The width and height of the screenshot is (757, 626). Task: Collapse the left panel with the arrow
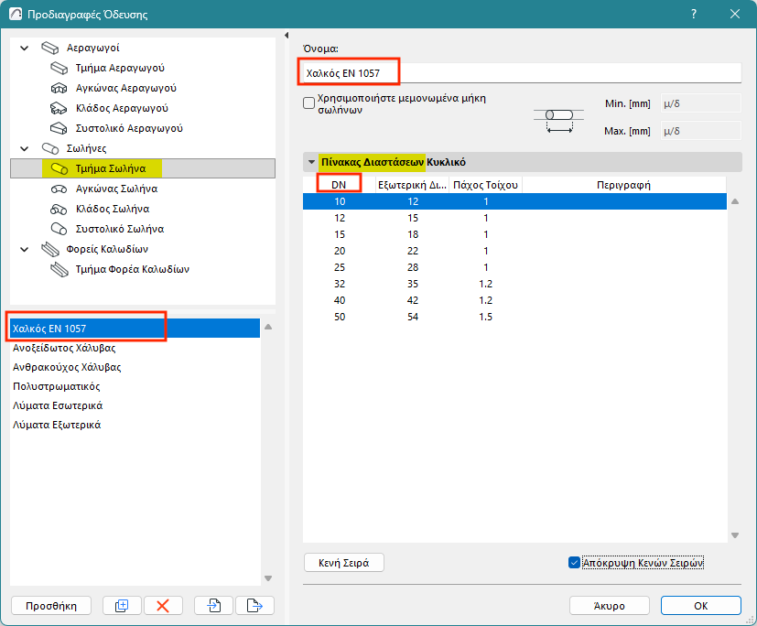click(287, 35)
